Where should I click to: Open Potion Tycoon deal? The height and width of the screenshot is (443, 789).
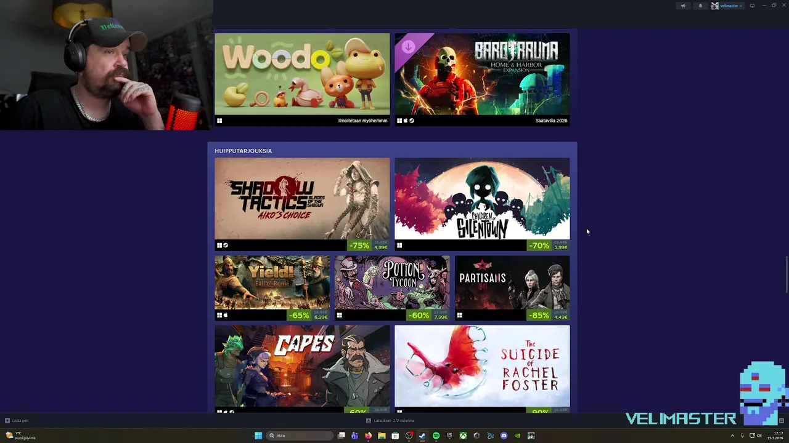[x=392, y=282]
